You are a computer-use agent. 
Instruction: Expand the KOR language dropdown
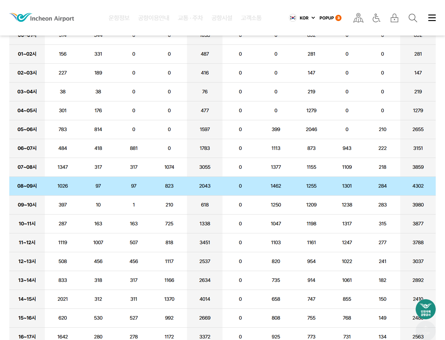pos(307,18)
